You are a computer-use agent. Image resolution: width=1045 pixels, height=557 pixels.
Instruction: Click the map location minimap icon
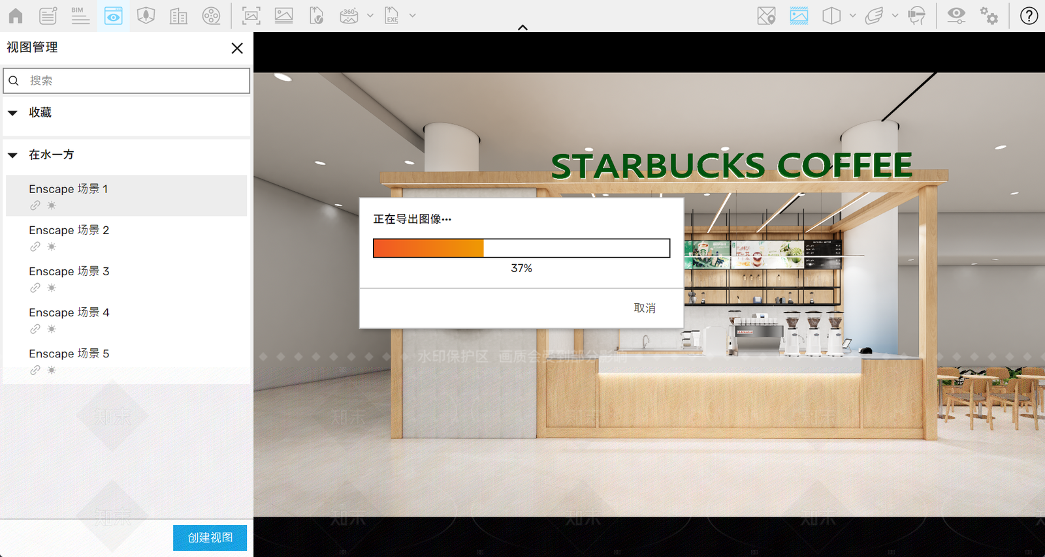click(767, 16)
